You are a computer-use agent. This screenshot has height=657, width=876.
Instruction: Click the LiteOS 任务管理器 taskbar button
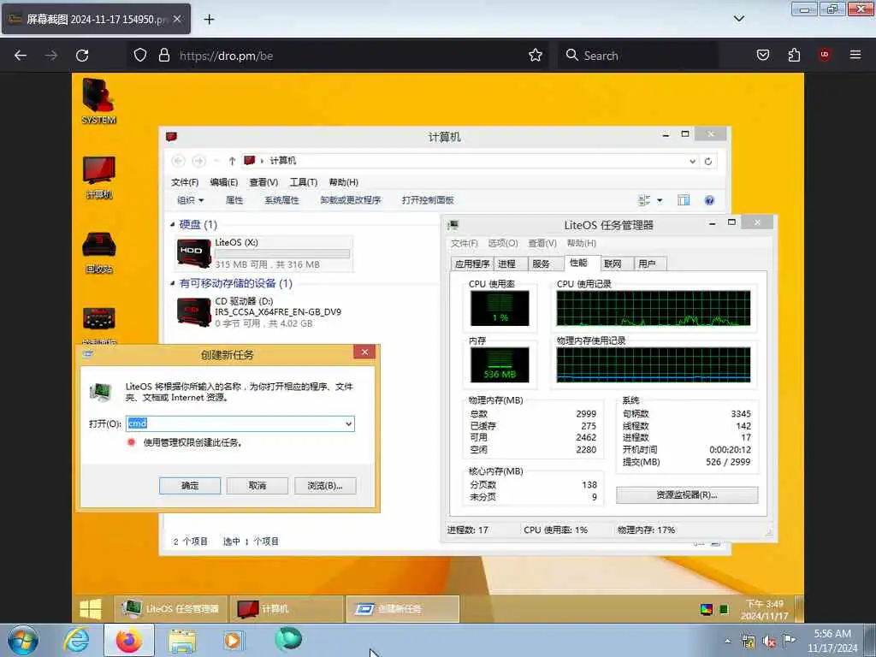click(171, 609)
